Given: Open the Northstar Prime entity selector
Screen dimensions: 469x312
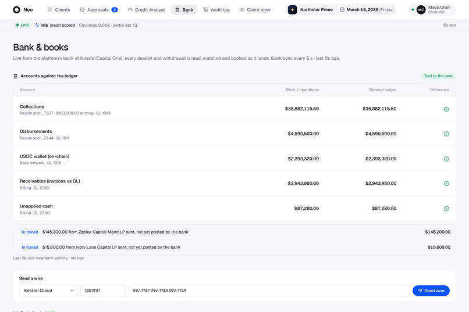Looking at the screenshot, I should point(311,9).
